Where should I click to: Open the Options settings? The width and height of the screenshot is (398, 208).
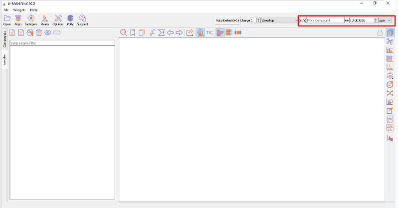pos(58,20)
